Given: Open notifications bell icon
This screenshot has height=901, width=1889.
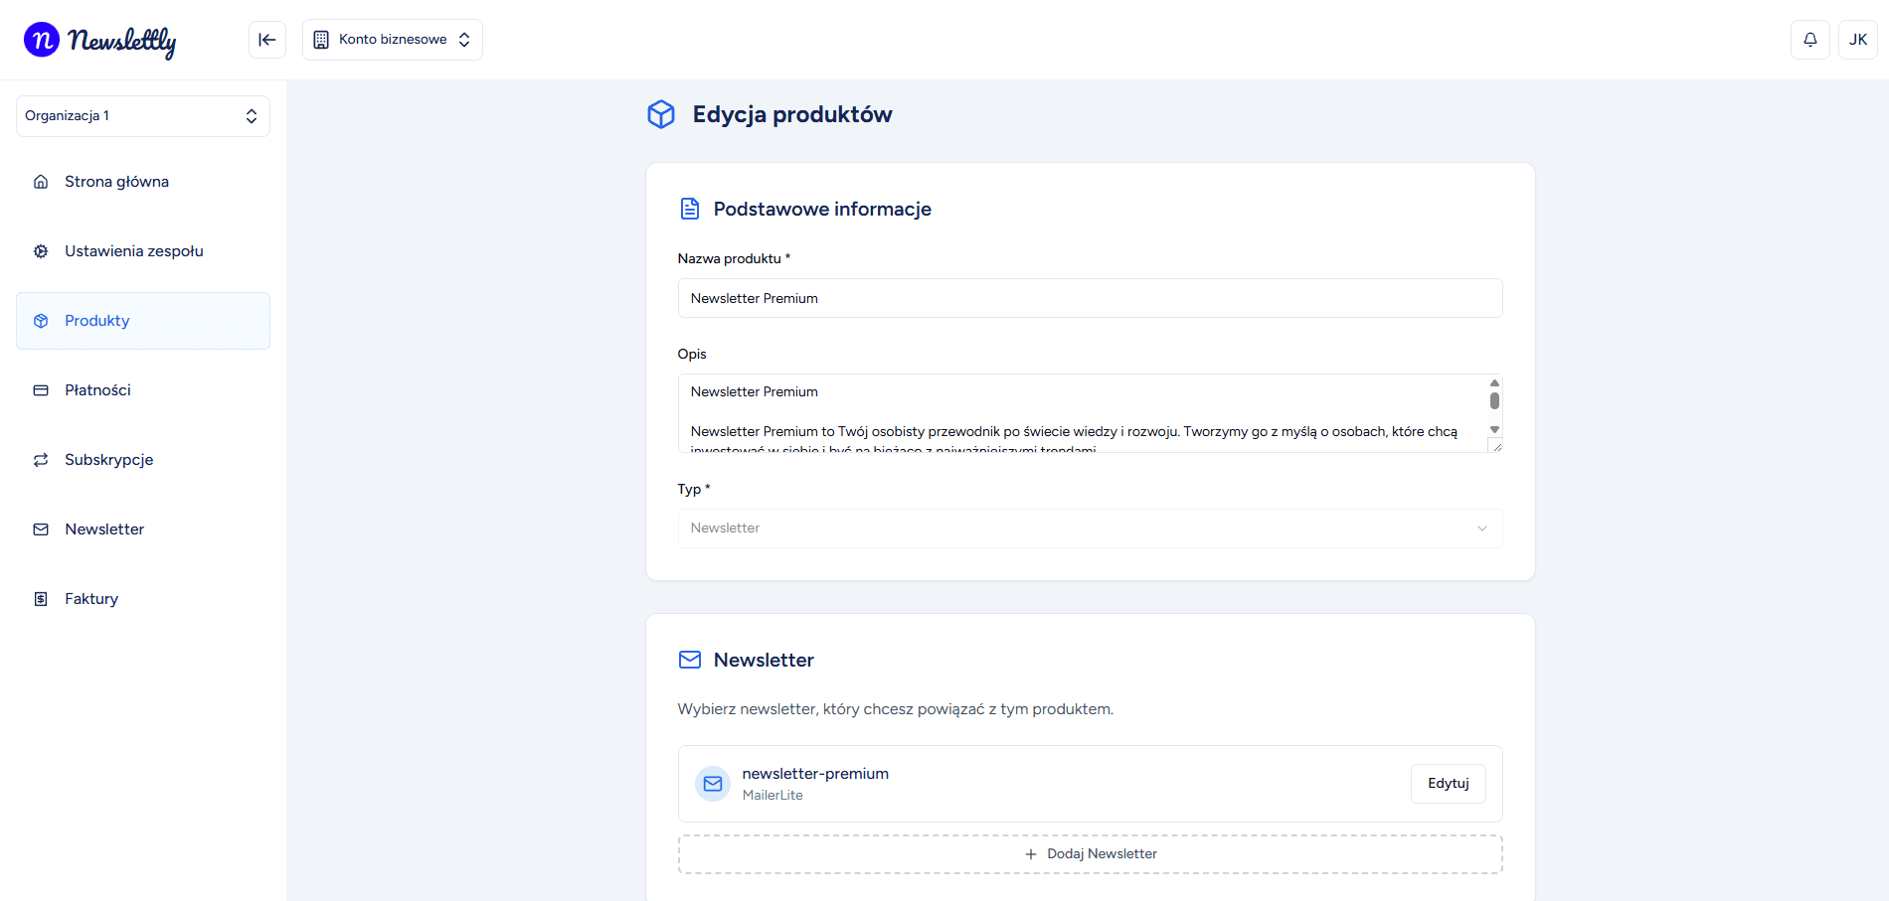Looking at the screenshot, I should 1809,40.
